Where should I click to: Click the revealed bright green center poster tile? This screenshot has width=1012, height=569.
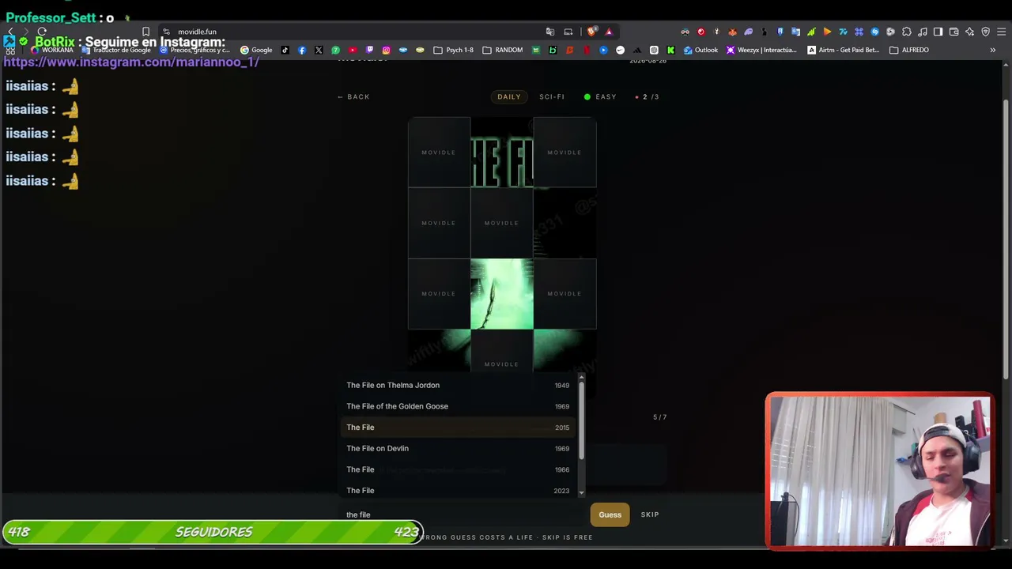coord(502,293)
